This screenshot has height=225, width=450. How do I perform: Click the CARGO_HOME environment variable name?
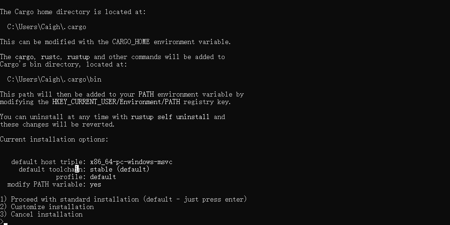pyautogui.click(x=133, y=42)
